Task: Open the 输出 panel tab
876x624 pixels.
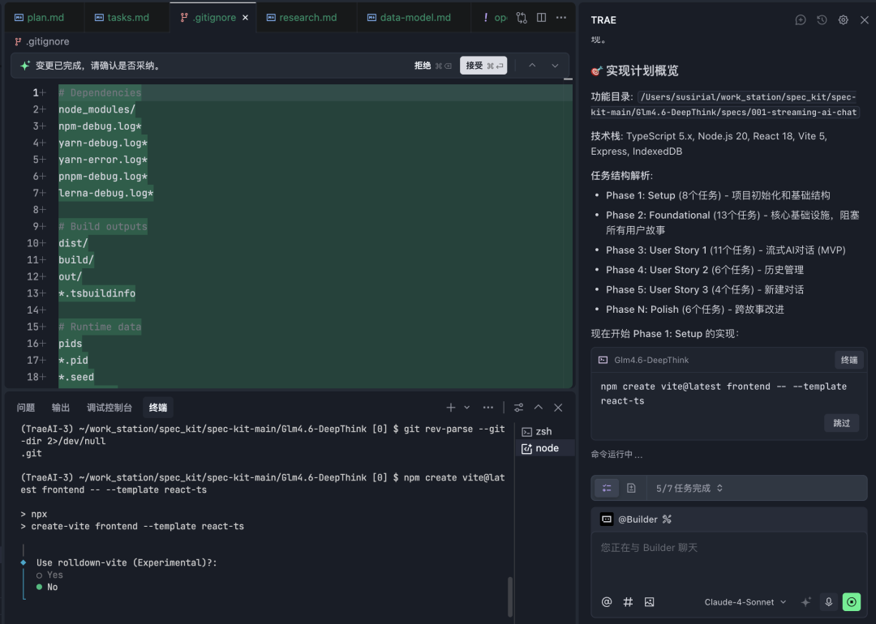Action: point(60,408)
